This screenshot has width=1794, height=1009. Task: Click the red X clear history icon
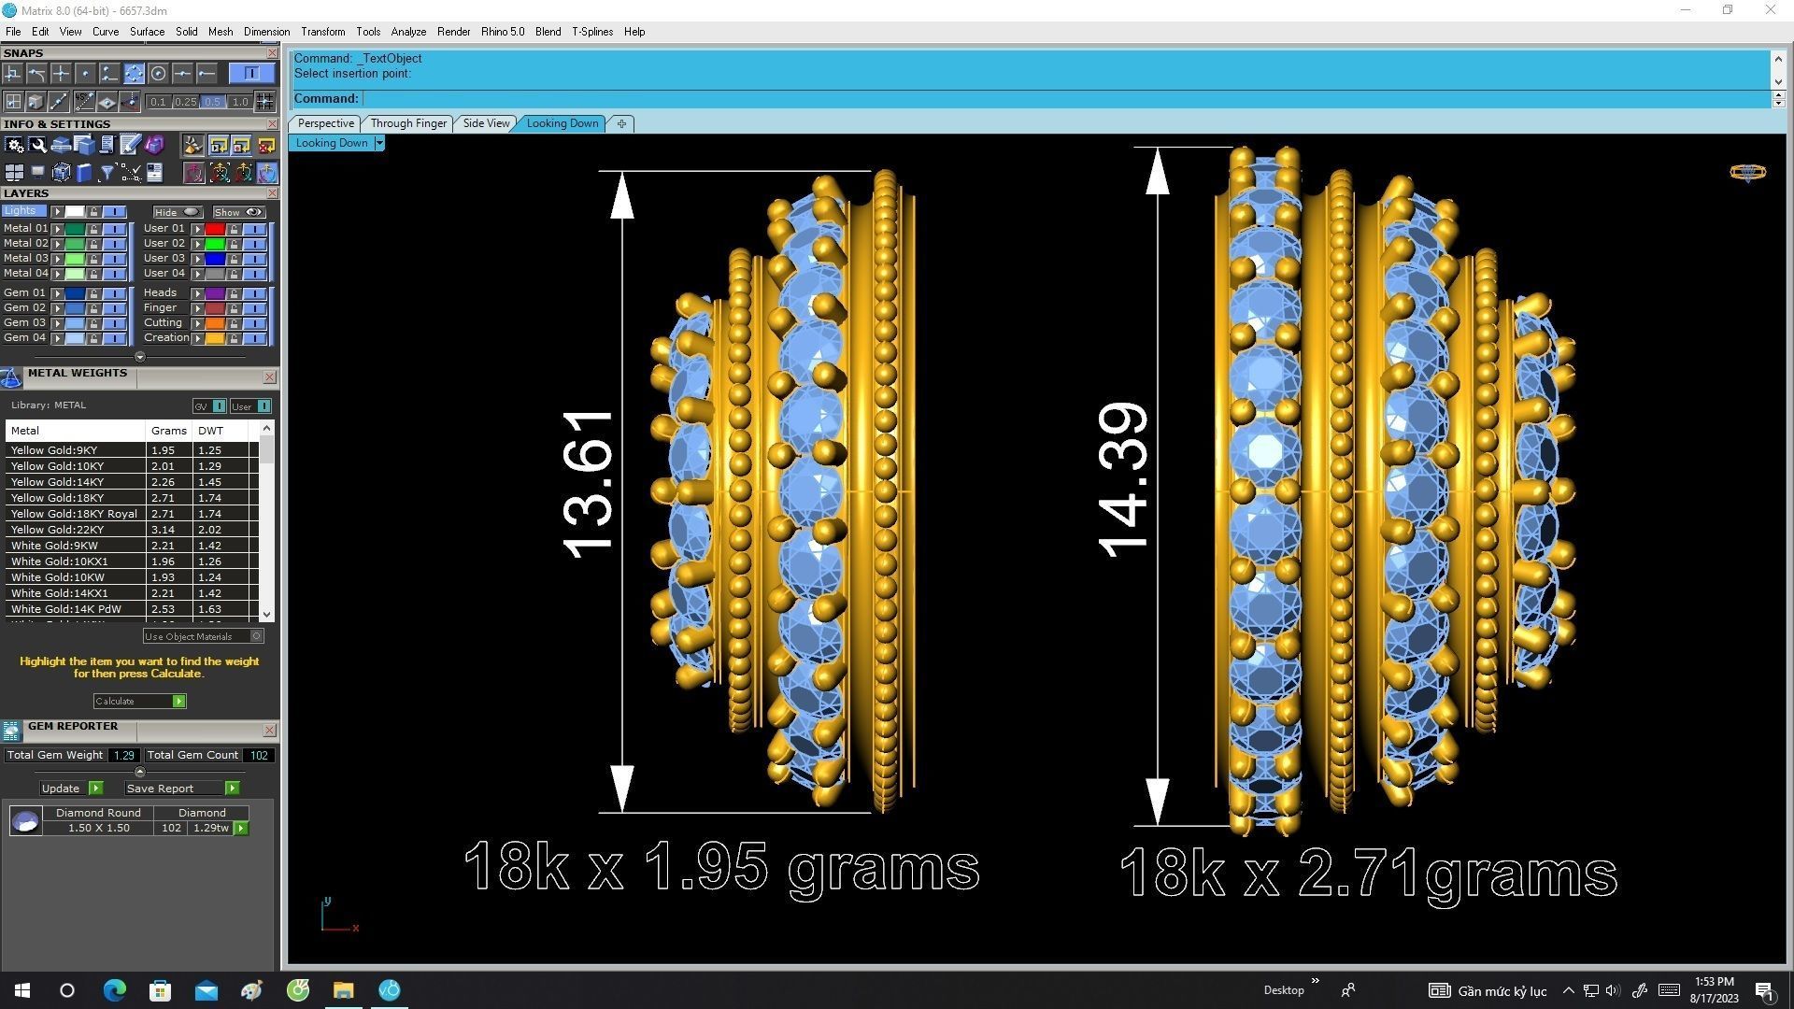pos(266,145)
